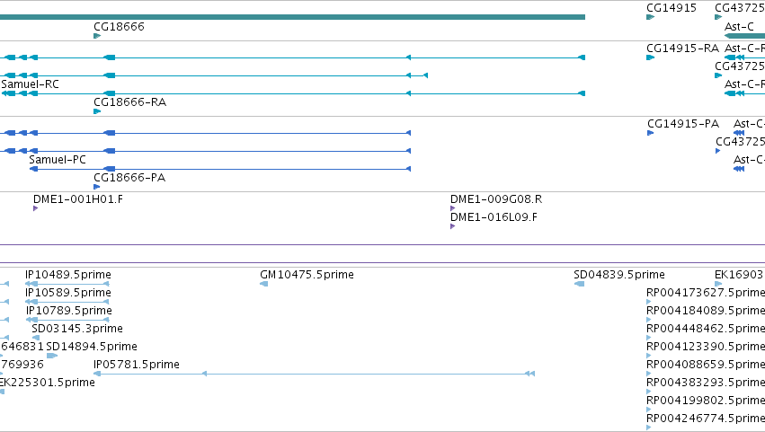
Task: Click the CG14915 gene label
Action: 672,8
